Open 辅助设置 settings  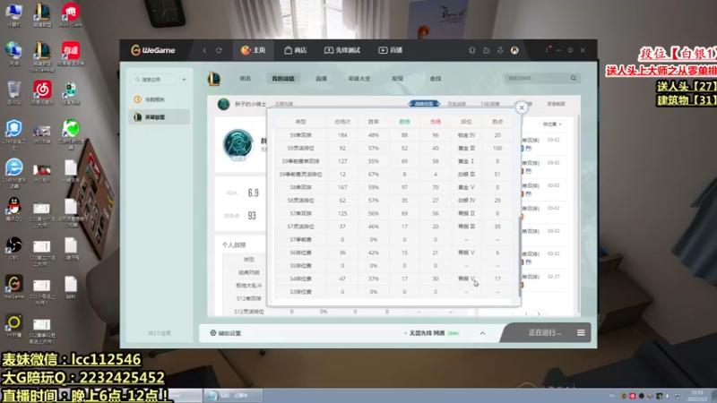(226, 333)
